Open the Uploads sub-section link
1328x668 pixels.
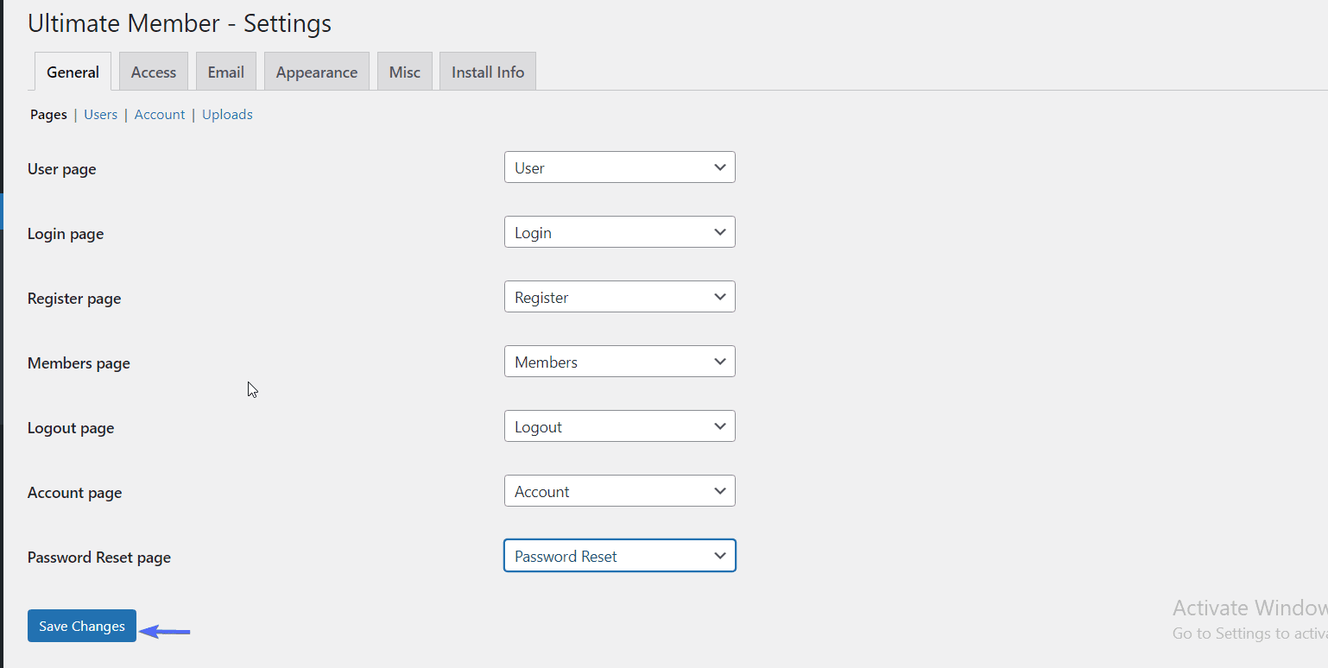[x=227, y=115]
